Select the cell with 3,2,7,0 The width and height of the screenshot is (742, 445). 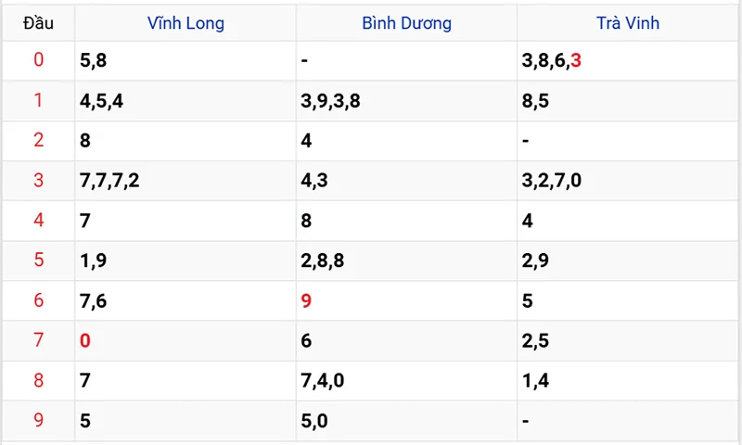(x=552, y=181)
